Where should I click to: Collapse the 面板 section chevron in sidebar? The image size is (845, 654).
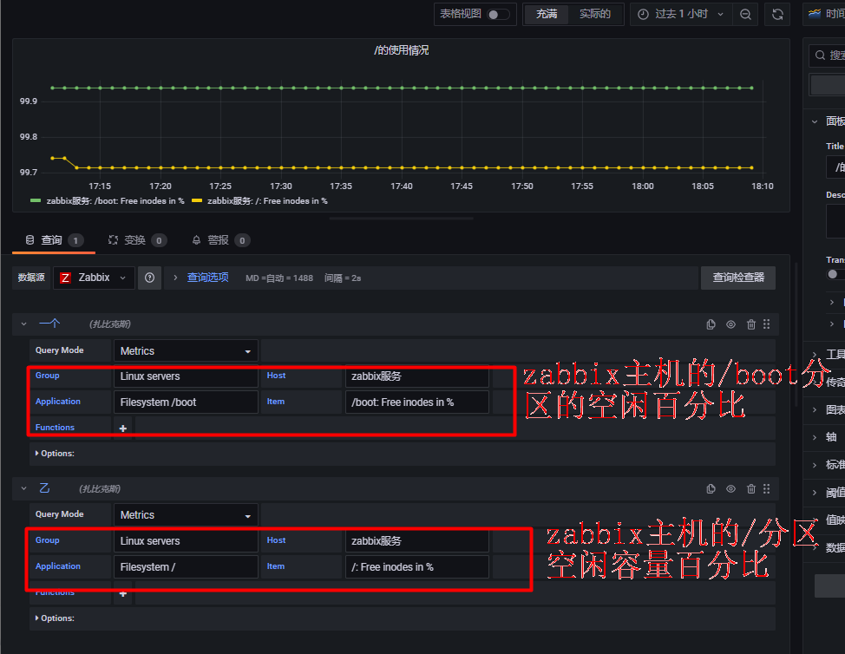[815, 121]
